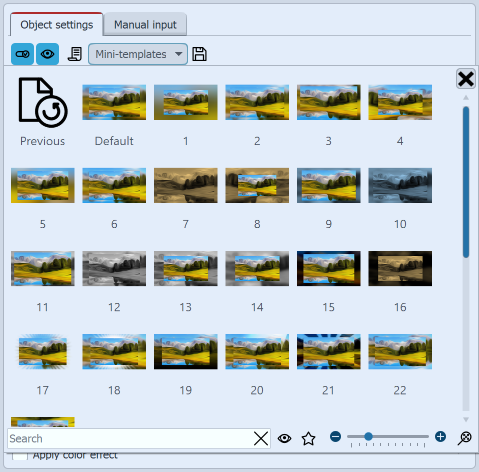Viewport: 479px width, 472px height.
Task: Select the Default template thumbnail
Action: pos(114,102)
